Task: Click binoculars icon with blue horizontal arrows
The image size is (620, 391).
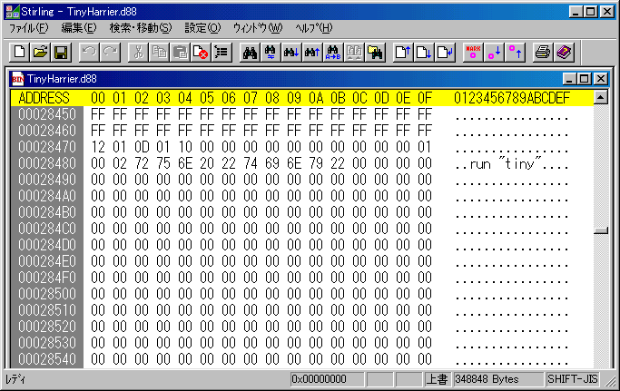Action: coord(271,53)
